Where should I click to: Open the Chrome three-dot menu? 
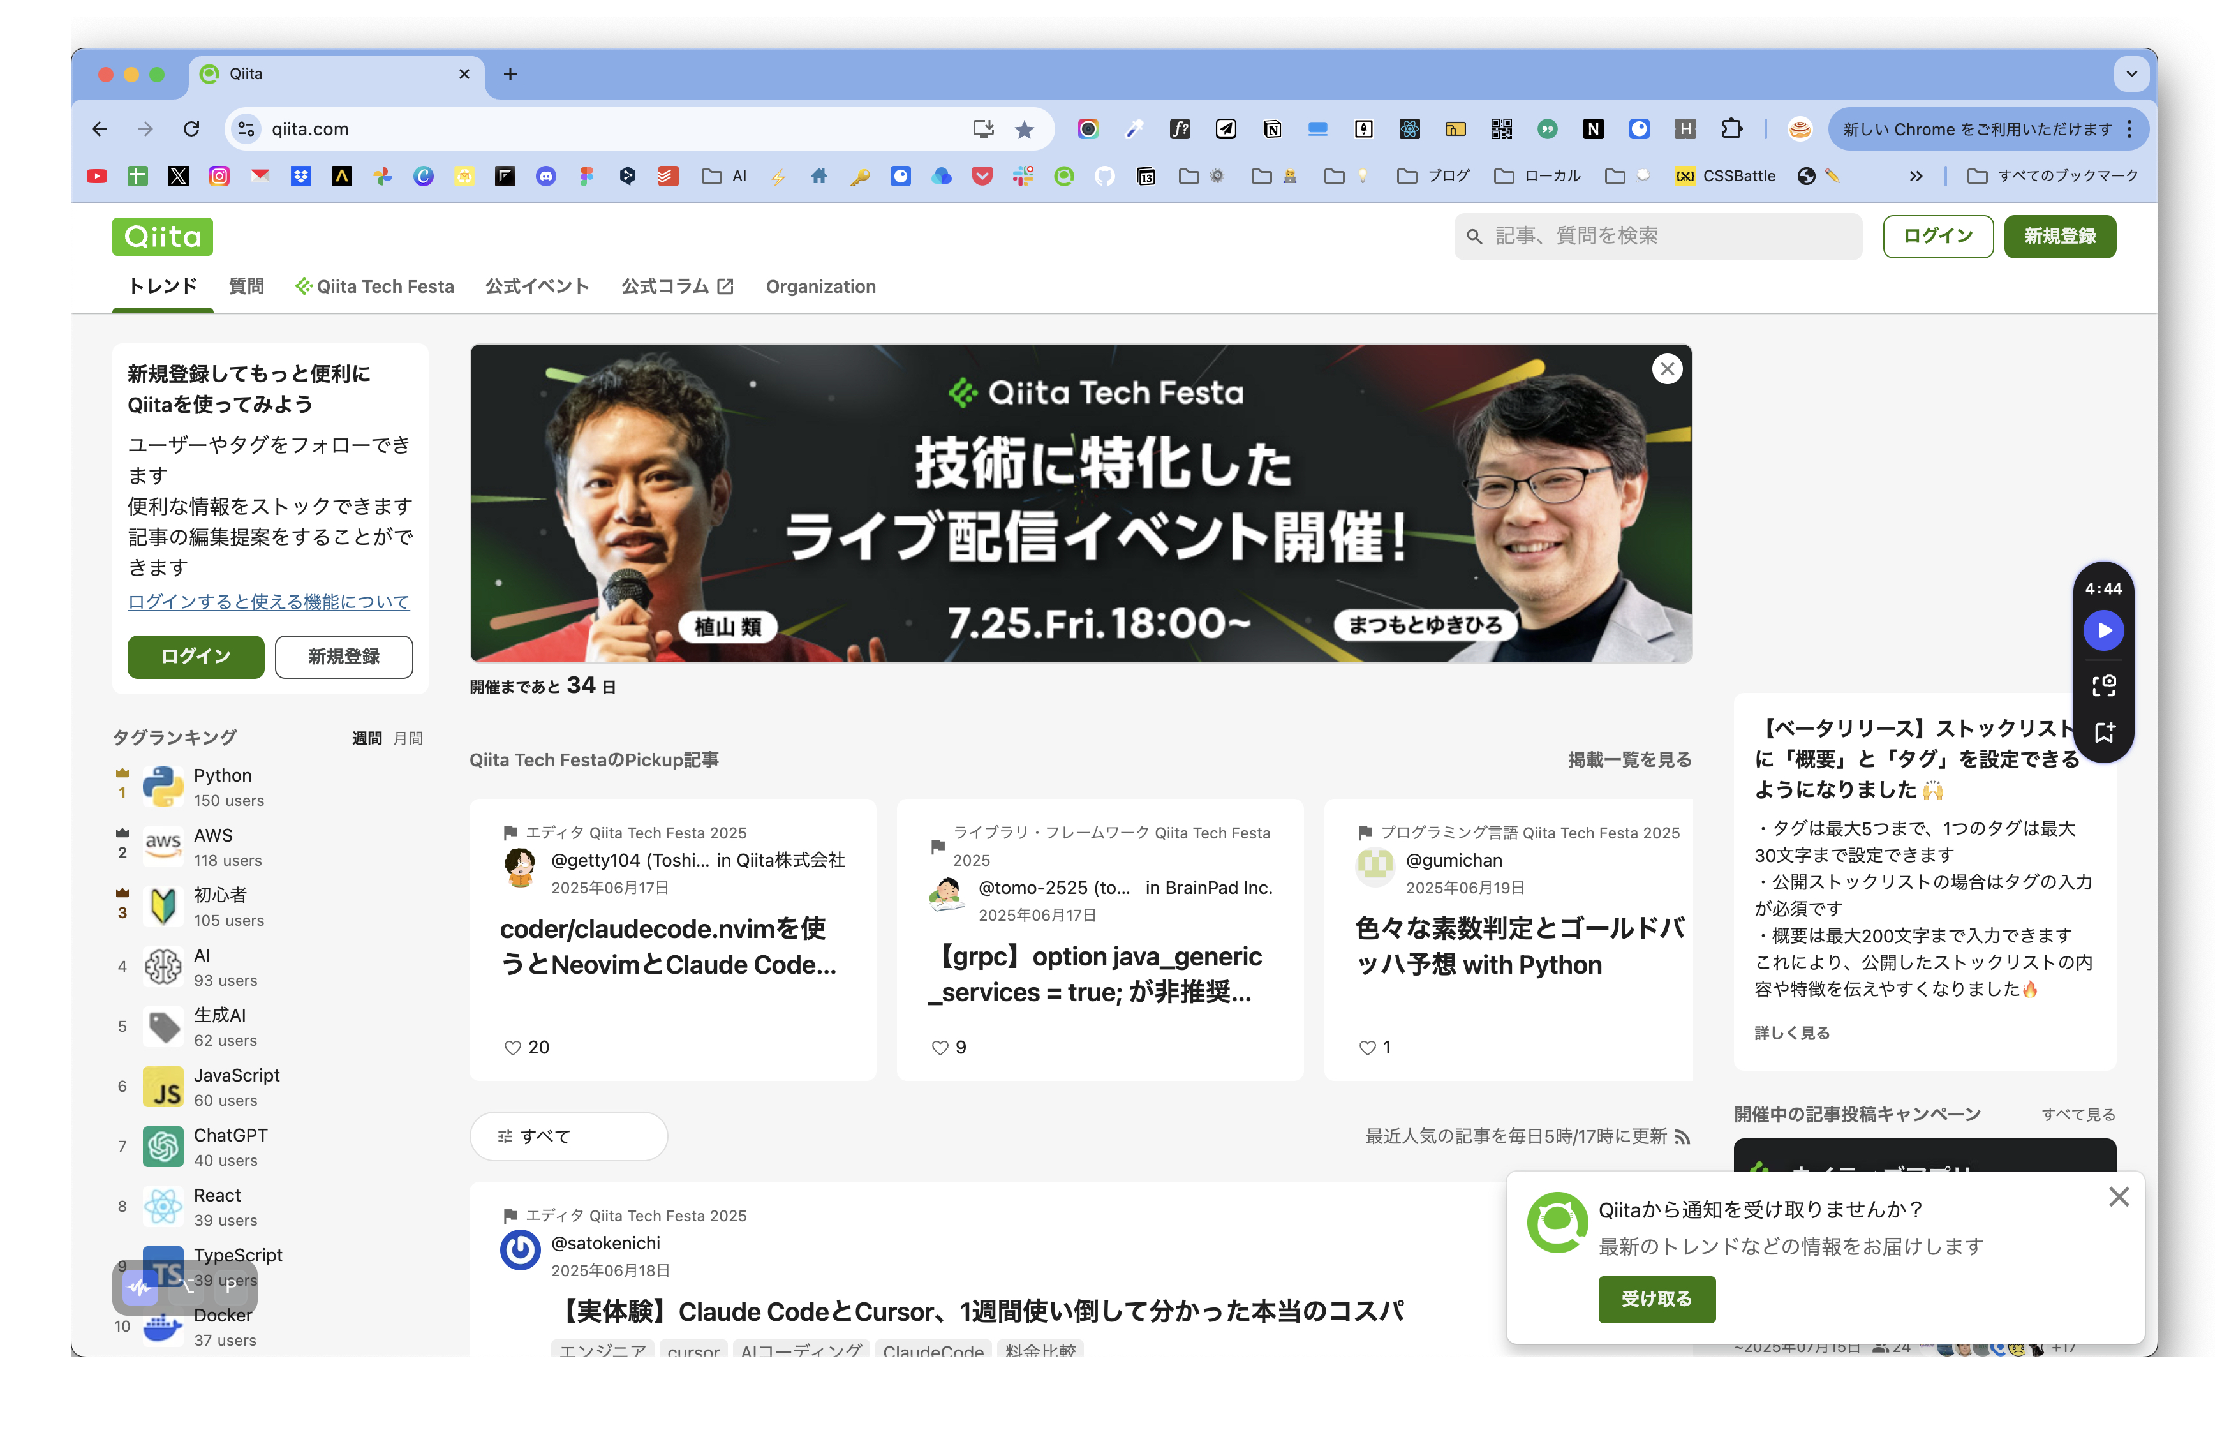point(2129,130)
